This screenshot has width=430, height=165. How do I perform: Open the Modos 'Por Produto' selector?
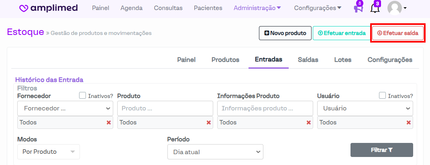pyautogui.click(x=48, y=152)
